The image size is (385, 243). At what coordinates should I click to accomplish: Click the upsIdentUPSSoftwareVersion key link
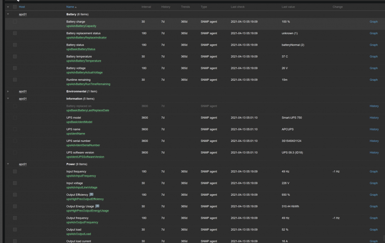85,157
